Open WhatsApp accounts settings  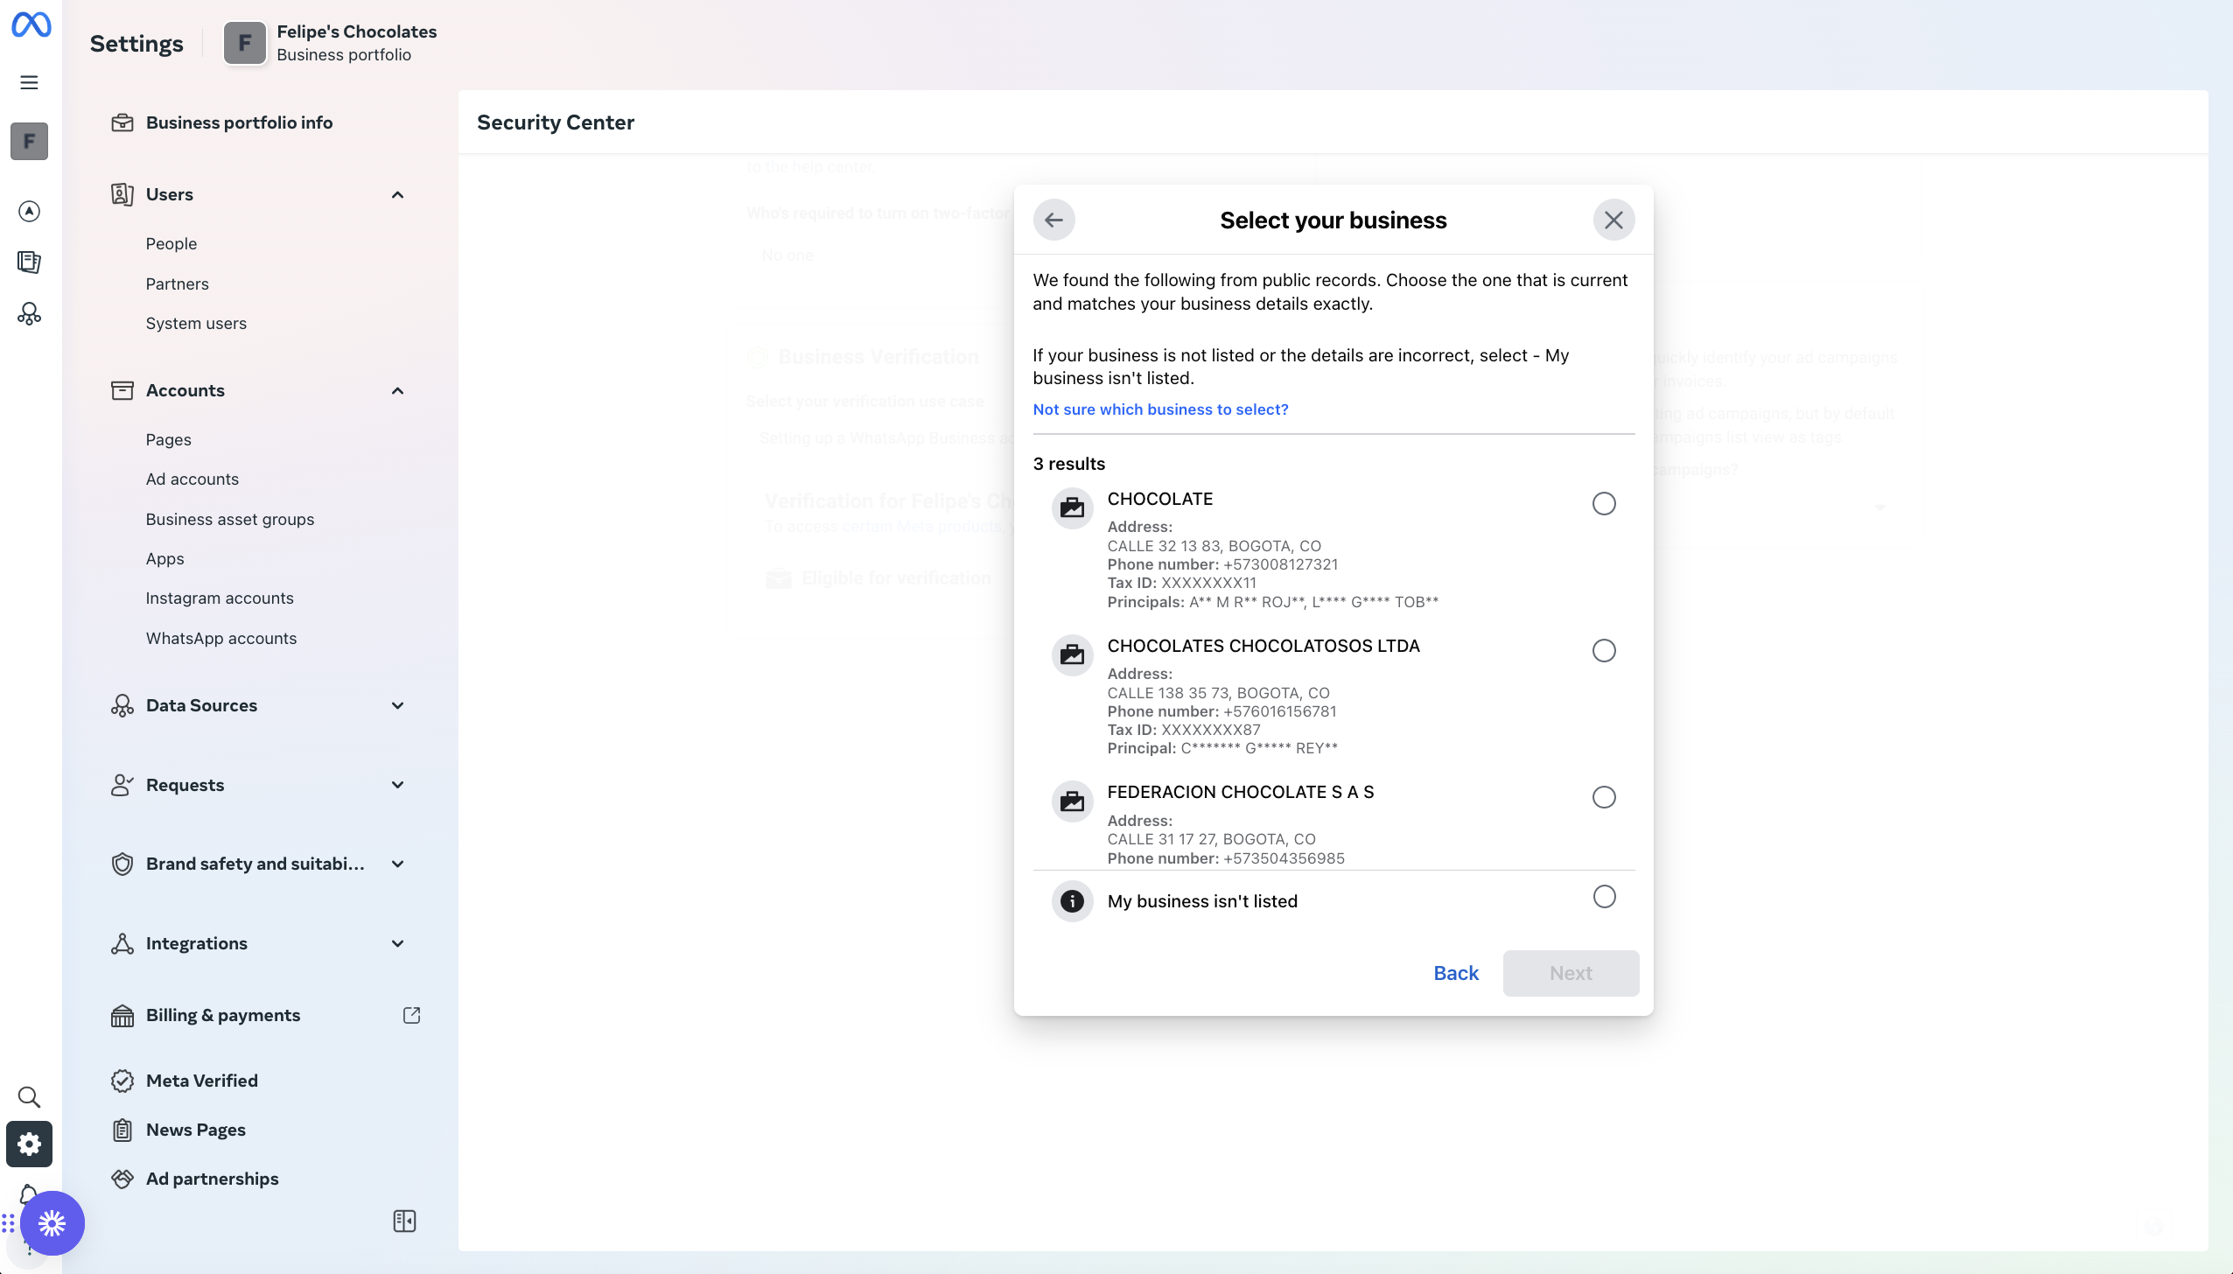coord(221,638)
